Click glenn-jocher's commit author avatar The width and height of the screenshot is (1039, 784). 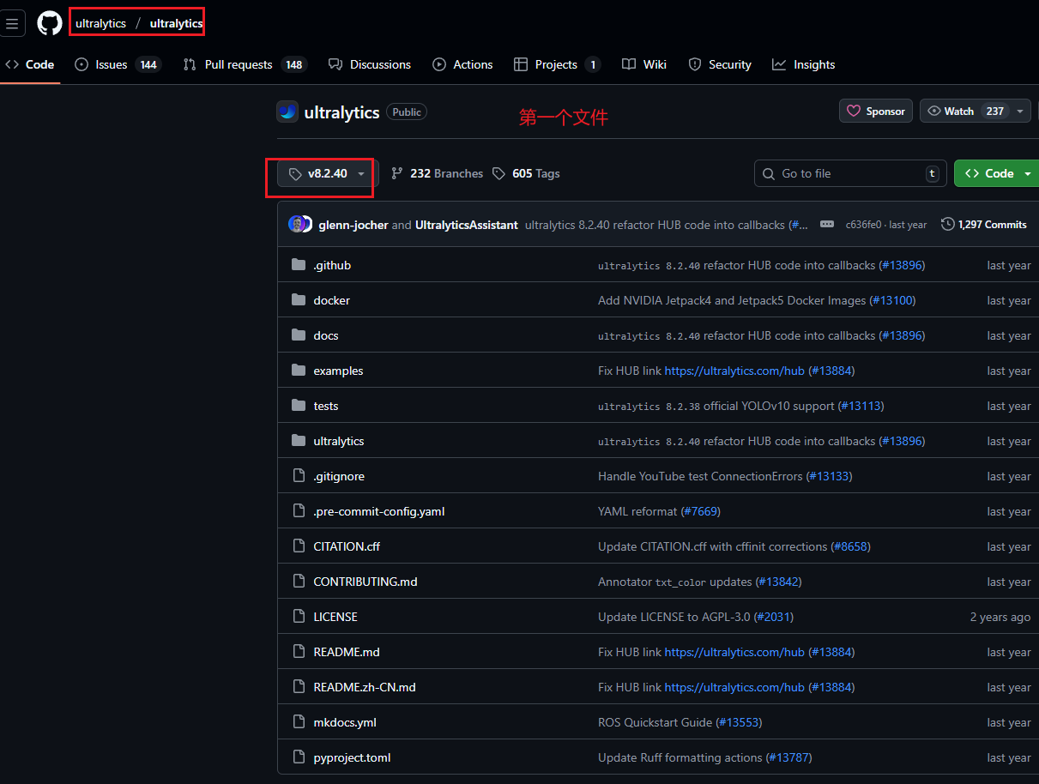coord(297,224)
